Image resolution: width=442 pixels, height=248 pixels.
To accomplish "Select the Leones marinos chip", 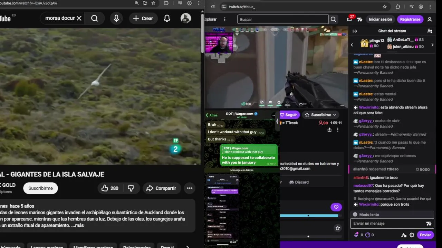I will (47, 246).
